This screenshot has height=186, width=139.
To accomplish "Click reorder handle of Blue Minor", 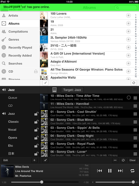I will pyautogui.click(x=135, y=122).
